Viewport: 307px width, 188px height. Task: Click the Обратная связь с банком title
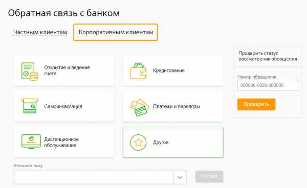[64, 13]
